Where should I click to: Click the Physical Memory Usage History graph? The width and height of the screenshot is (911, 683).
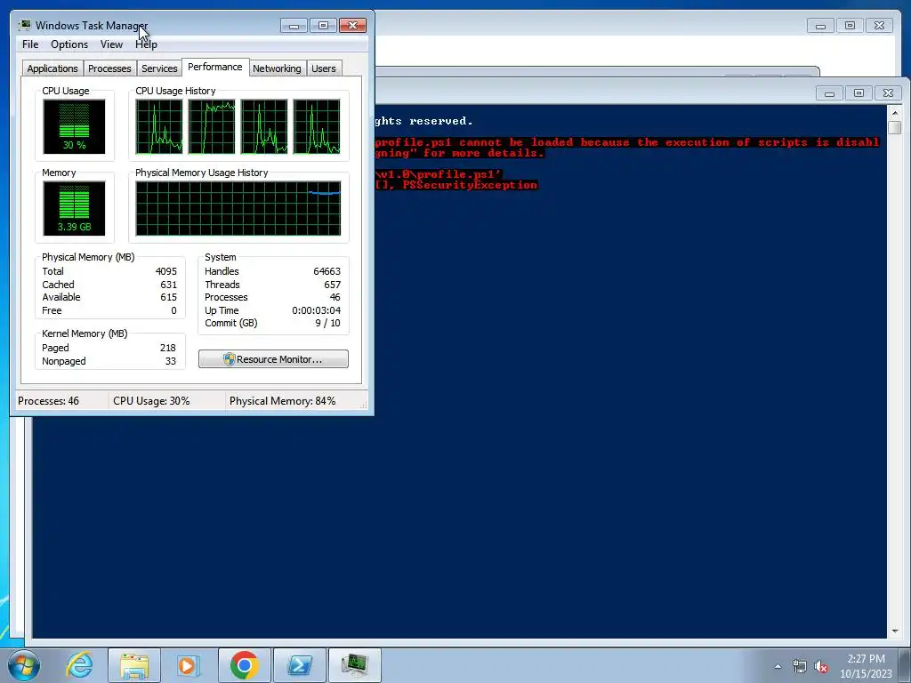pos(238,208)
